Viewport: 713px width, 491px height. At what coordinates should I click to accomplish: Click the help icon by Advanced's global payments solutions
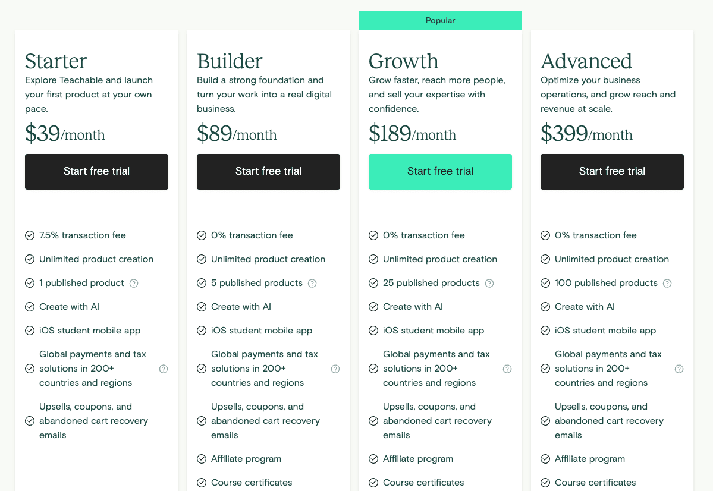pos(679,369)
